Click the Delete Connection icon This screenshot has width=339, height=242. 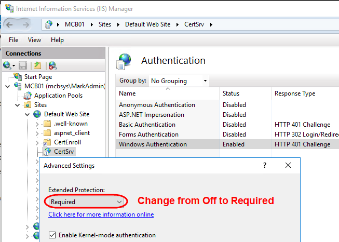[x=52, y=65]
